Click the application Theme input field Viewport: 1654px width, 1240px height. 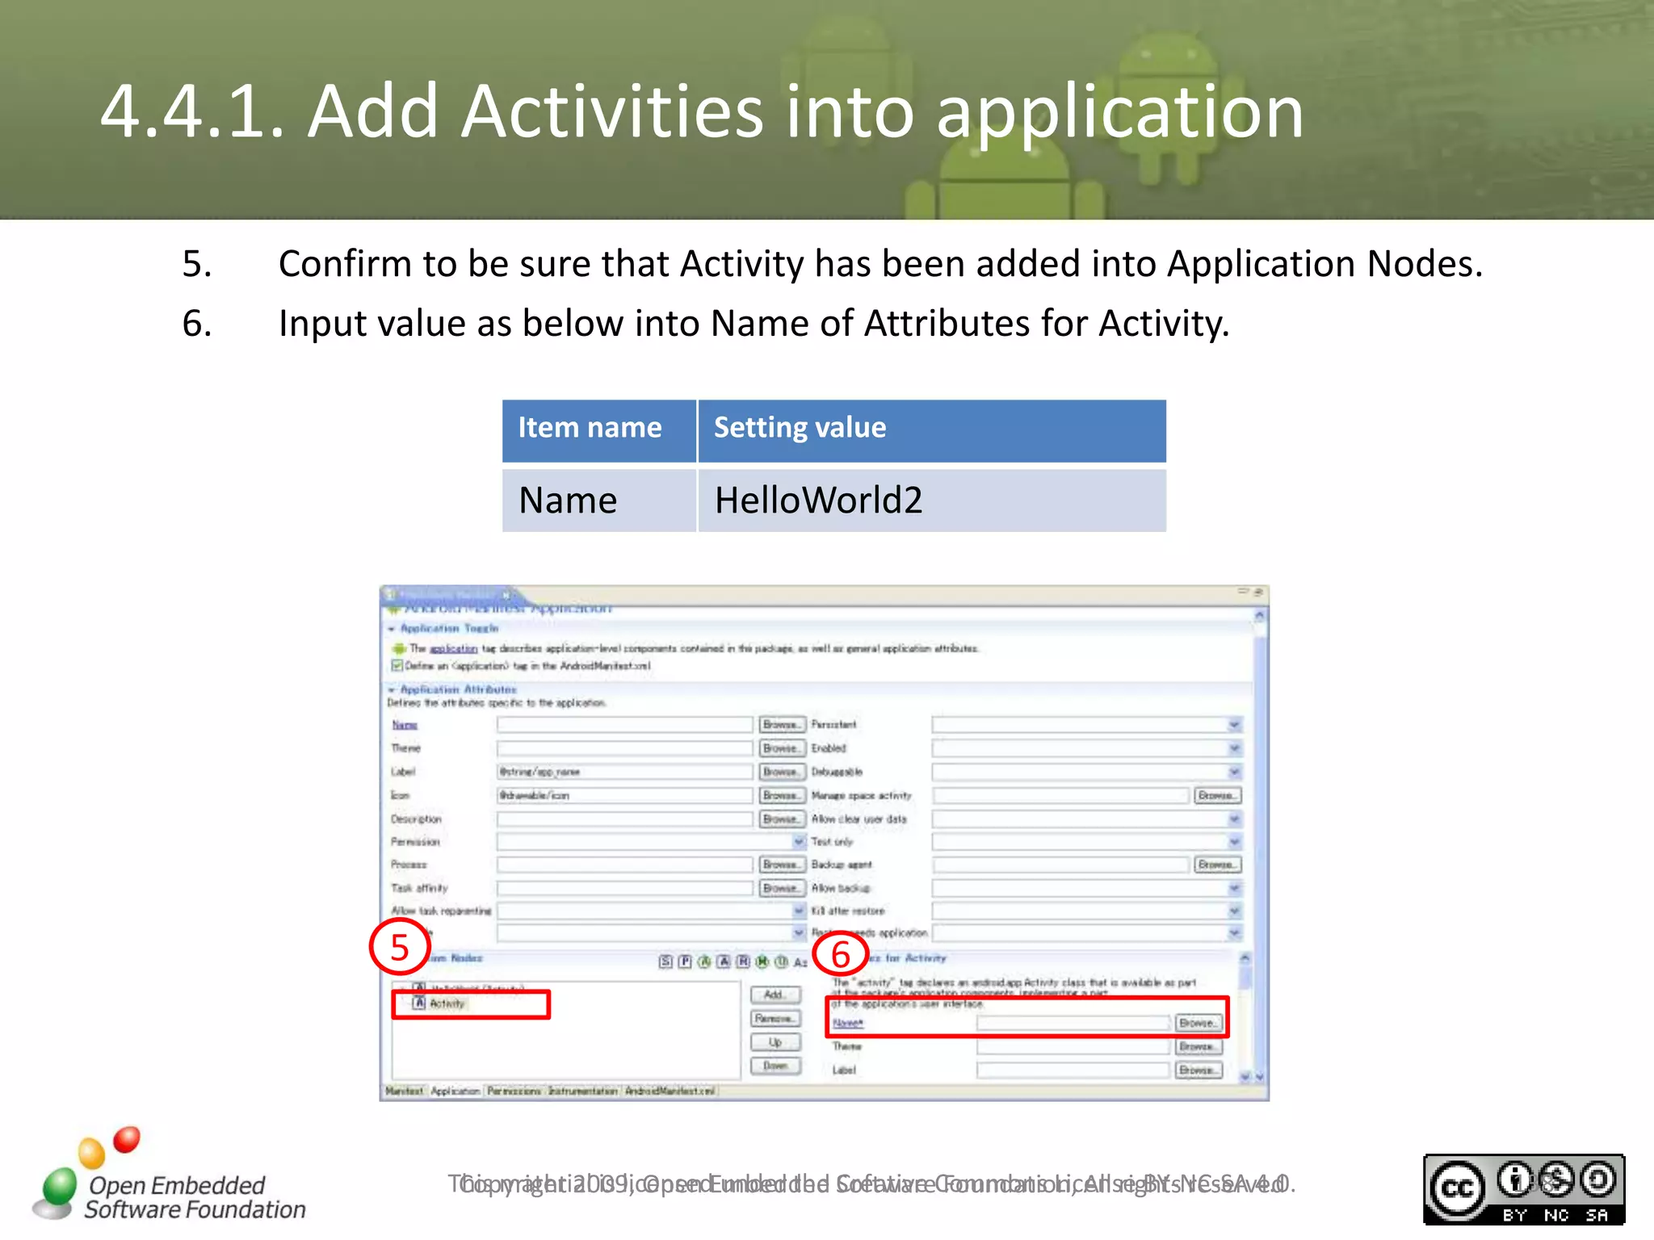point(625,748)
